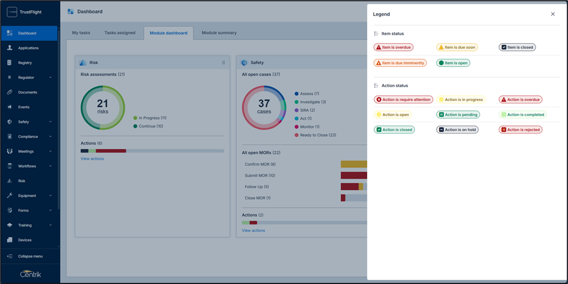Click the Documents paperclip icon in sidebar
Image resolution: width=568 pixels, height=284 pixels.
(9, 92)
